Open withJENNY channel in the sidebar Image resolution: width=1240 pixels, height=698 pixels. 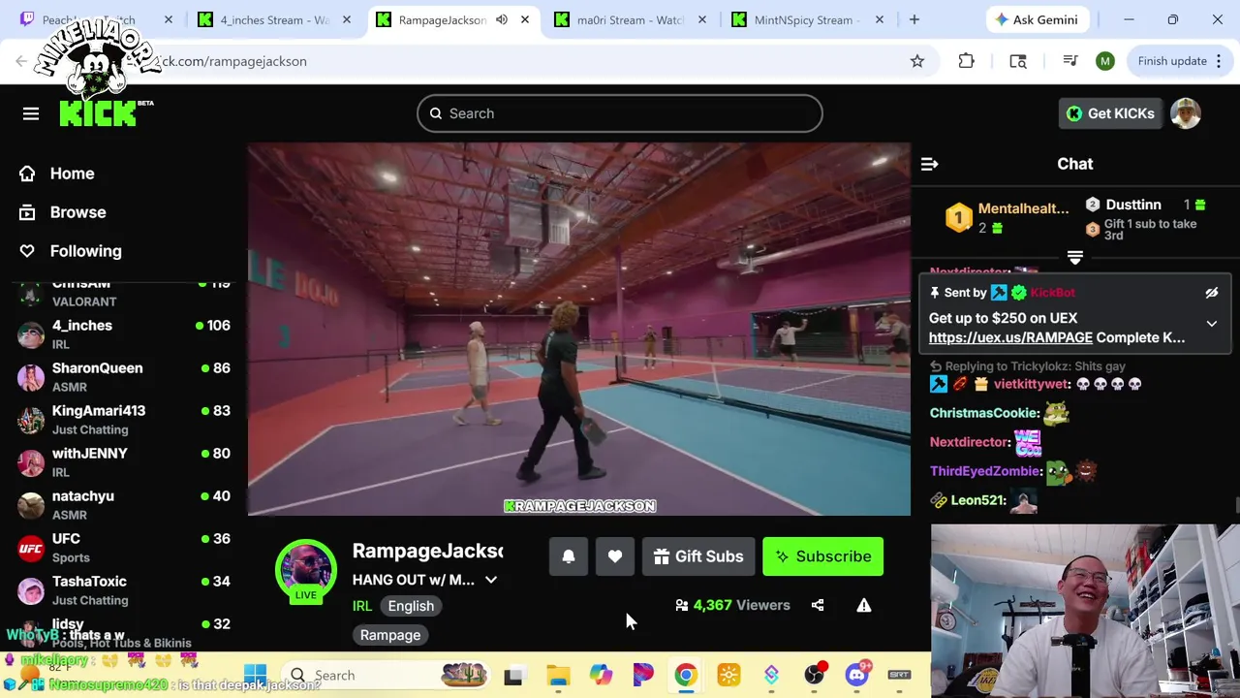coord(124,462)
